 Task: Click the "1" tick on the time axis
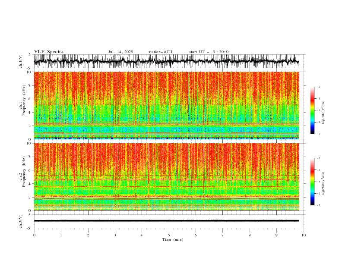pyautogui.click(x=61, y=235)
